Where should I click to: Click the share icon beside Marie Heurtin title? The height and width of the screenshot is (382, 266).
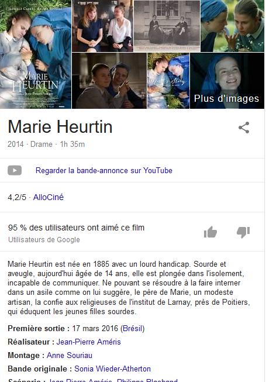tap(244, 128)
